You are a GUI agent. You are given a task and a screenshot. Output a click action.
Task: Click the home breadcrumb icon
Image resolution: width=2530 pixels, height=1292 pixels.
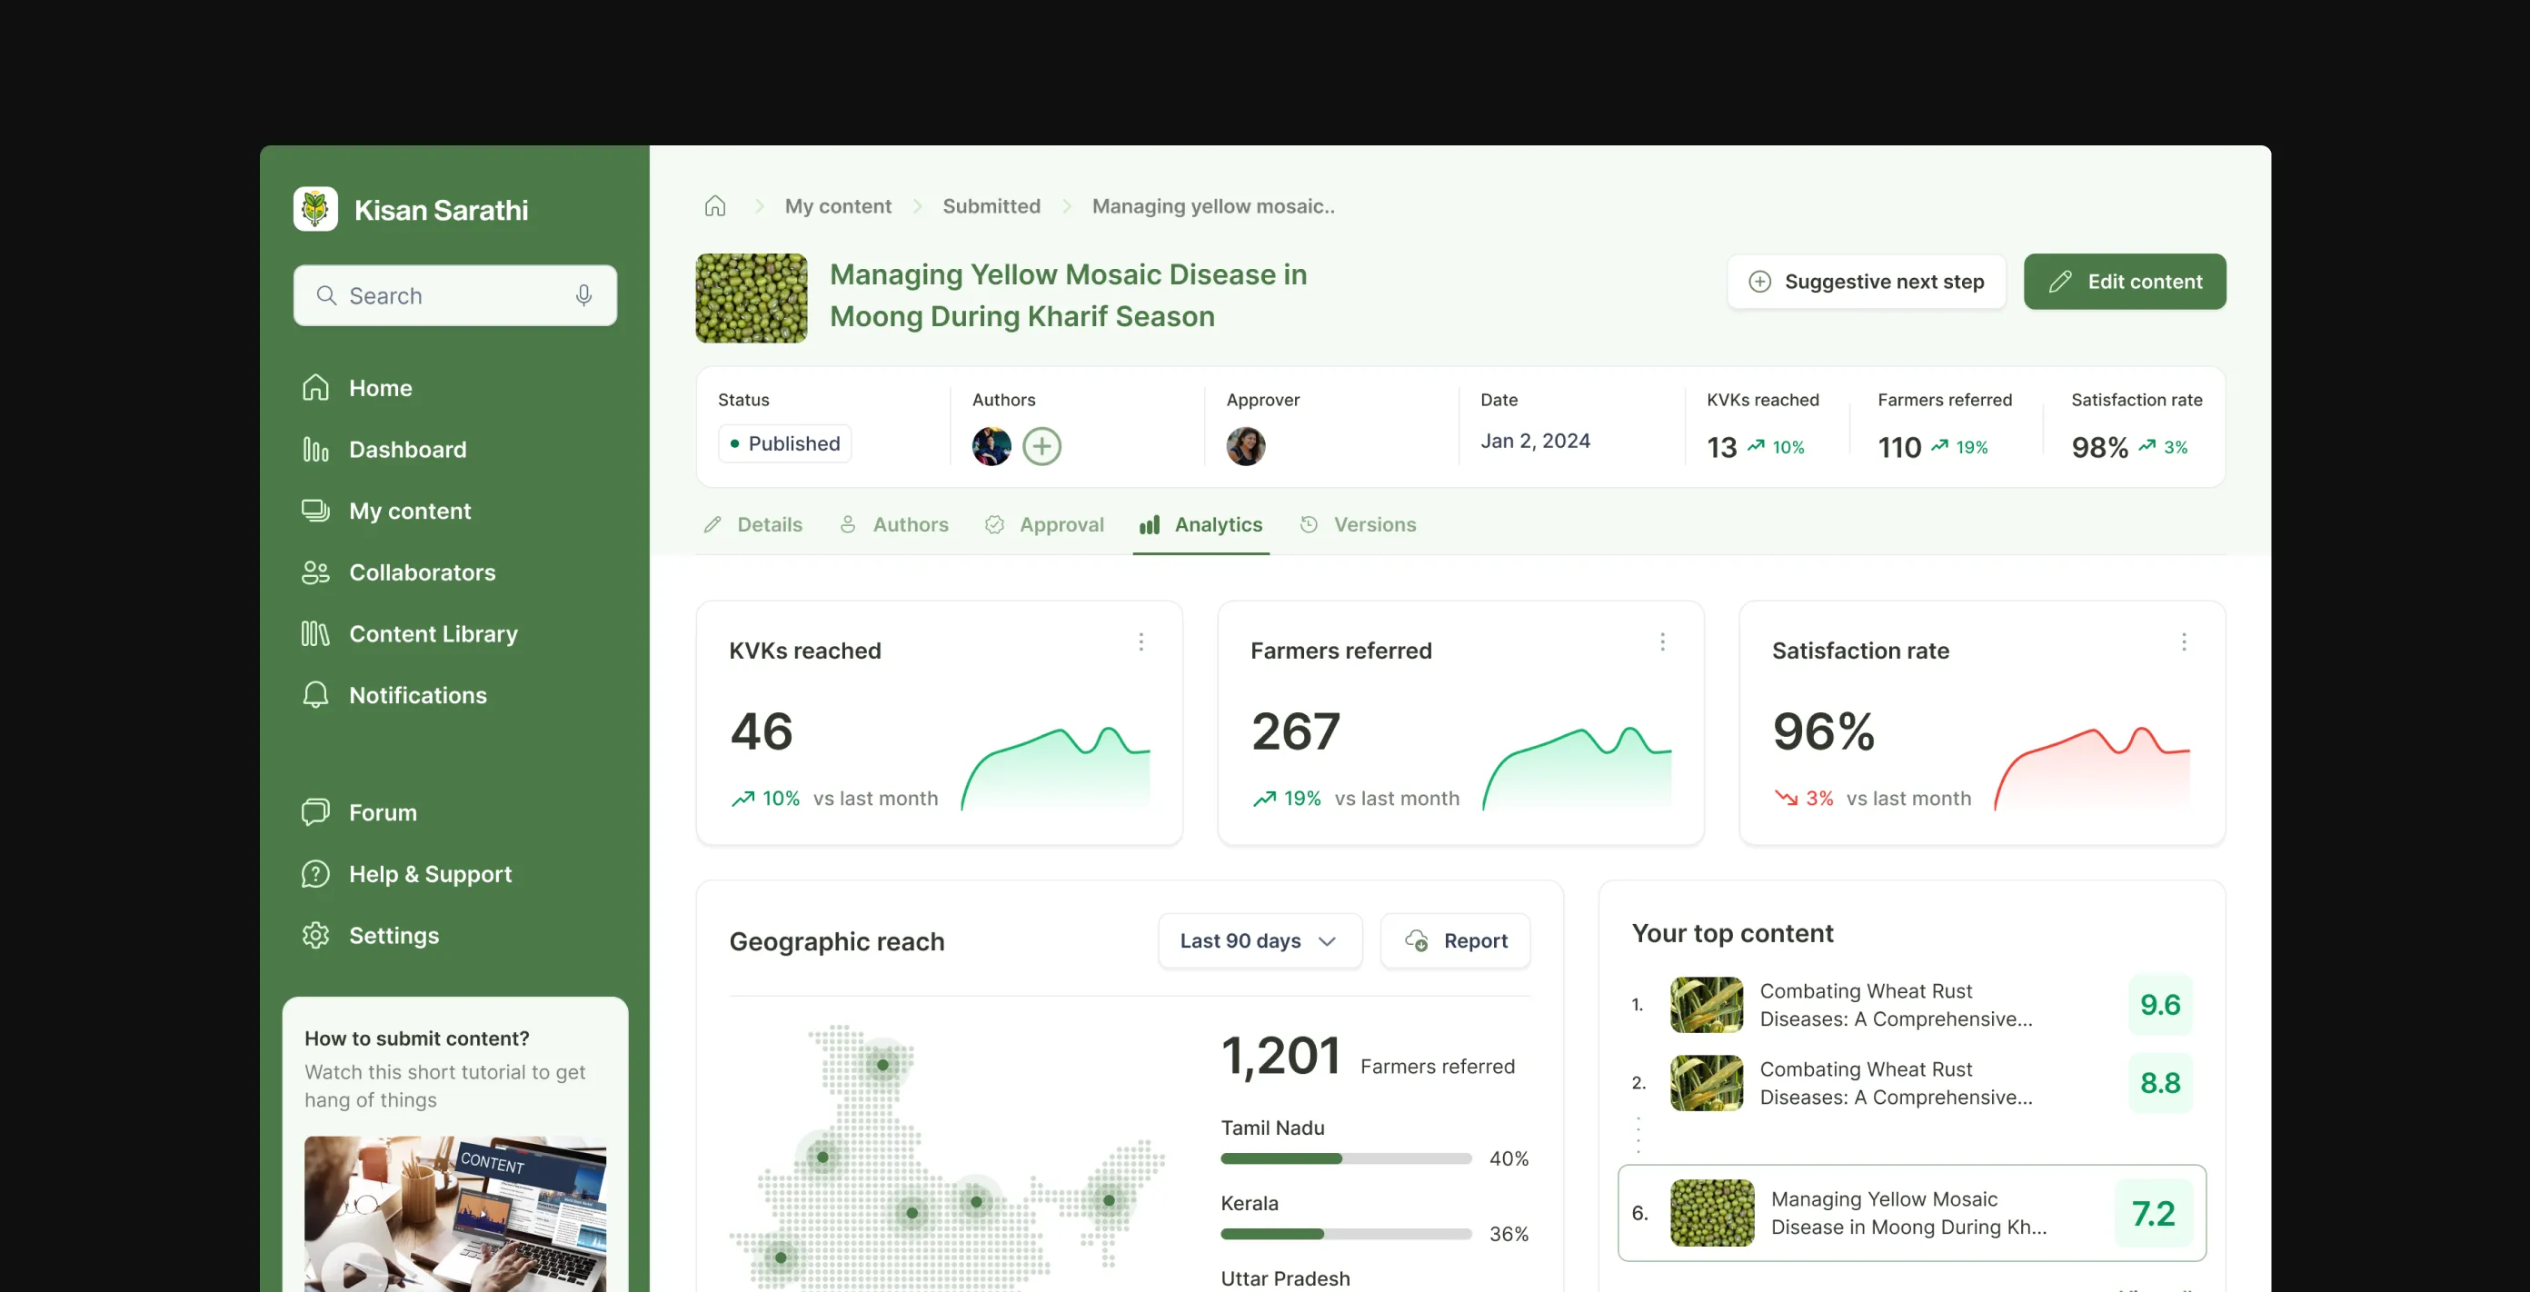715,206
